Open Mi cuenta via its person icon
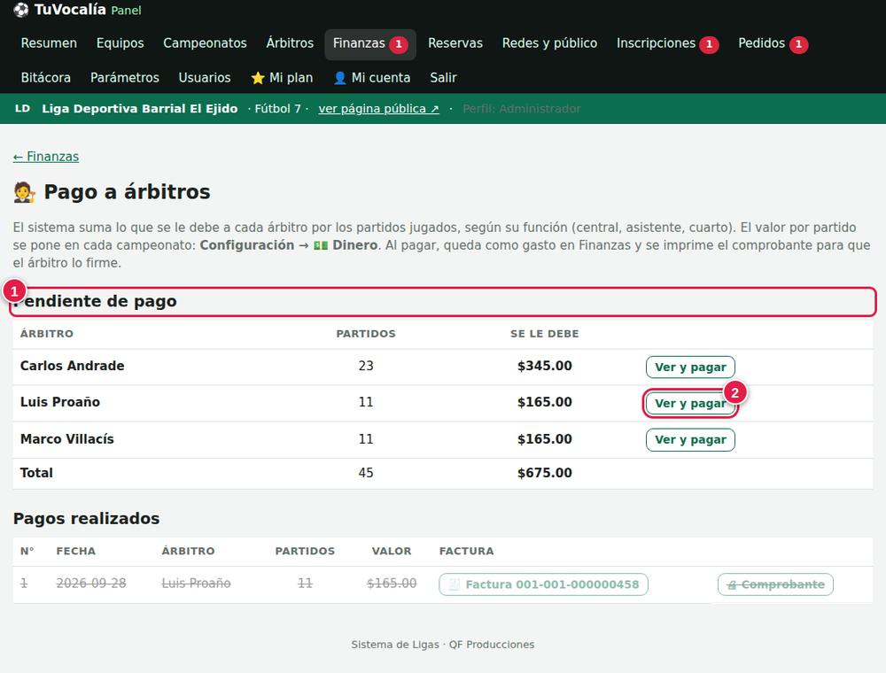The width and height of the screenshot is (886, 673). [x=339, y=78]
